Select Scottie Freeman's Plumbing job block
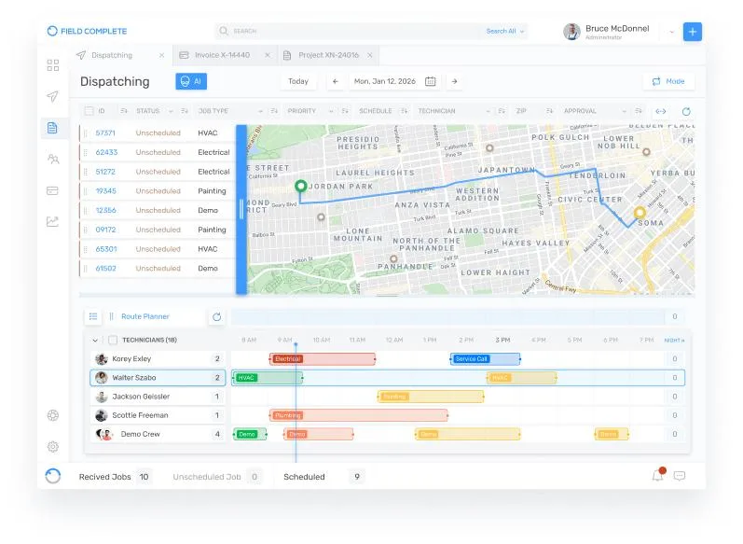The image size is (743, 544). point(359,415)
